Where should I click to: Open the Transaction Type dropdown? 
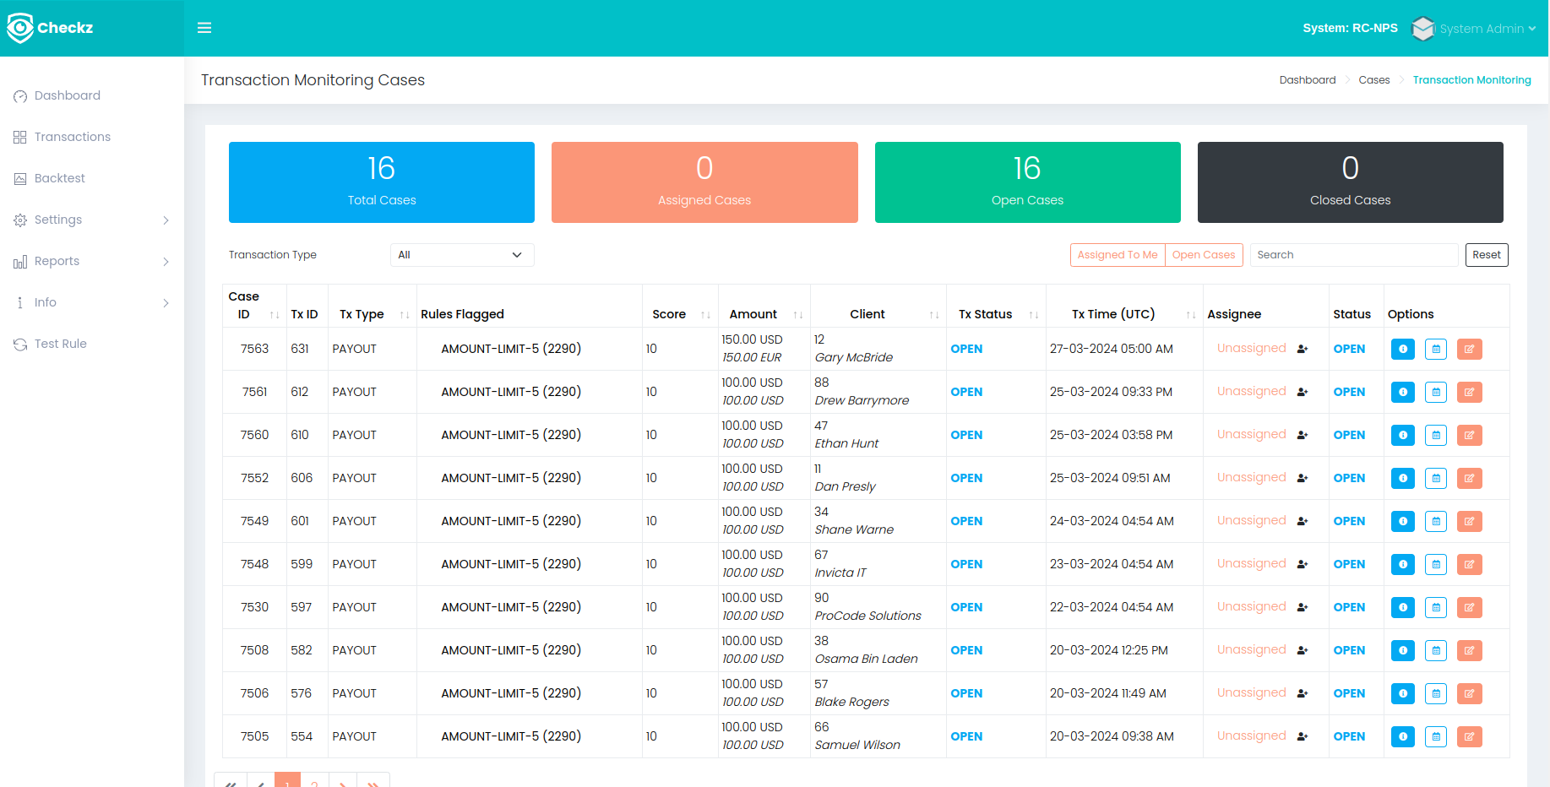click(461, 255)
